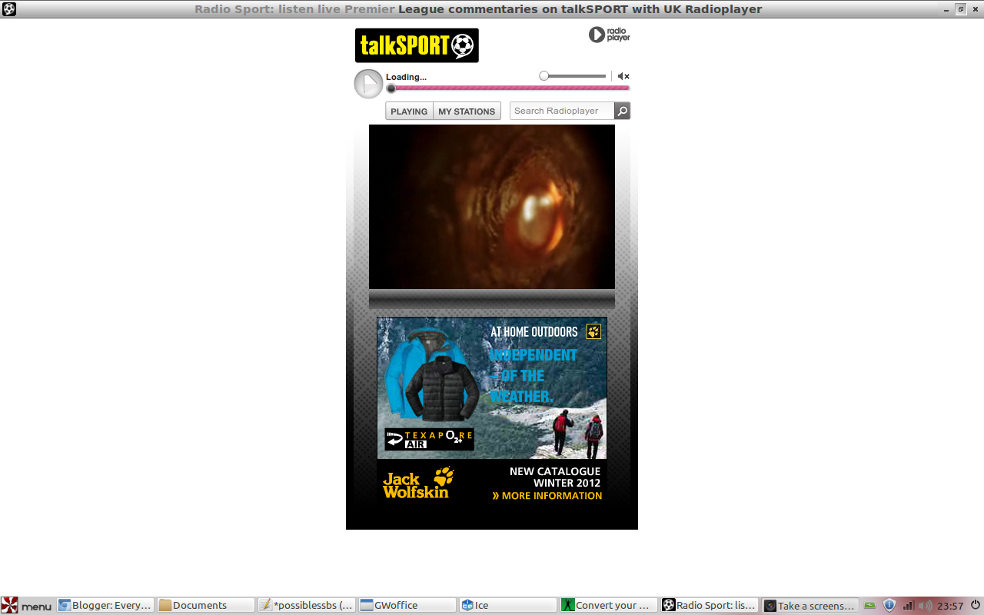Image resolution: width=984 pixels, height=615 pixels.
Task: Click the Jack Wolfskin logo in ad
Action: (x=418, y=483)
